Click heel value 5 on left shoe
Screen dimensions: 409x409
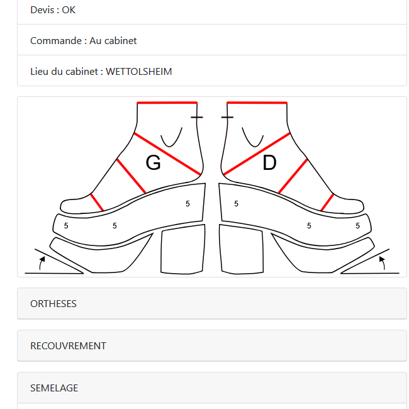[x=188, y=204]
